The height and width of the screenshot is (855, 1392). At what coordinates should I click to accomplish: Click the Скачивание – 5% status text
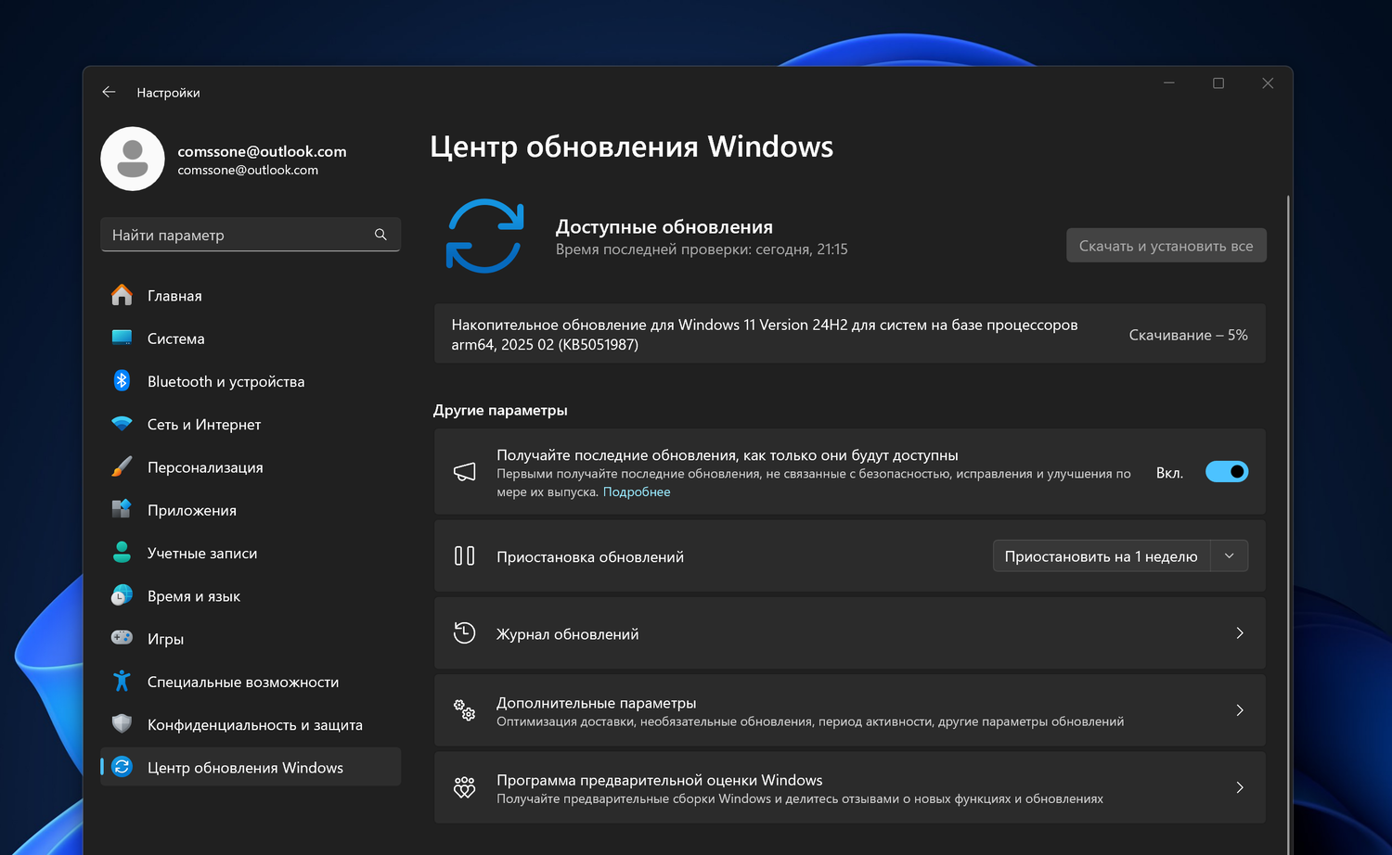[1188, 335]
